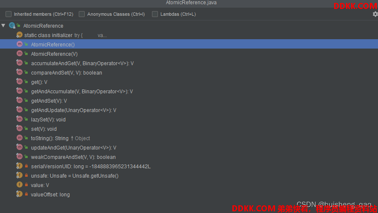Click the AtomicReference class icon
378x213 pixels.
tap(12, 25)
